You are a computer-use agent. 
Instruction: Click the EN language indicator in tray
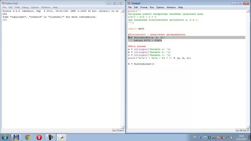[195, 137]
